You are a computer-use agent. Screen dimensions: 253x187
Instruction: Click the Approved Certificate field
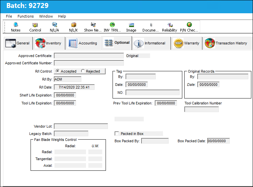(89, 56)
